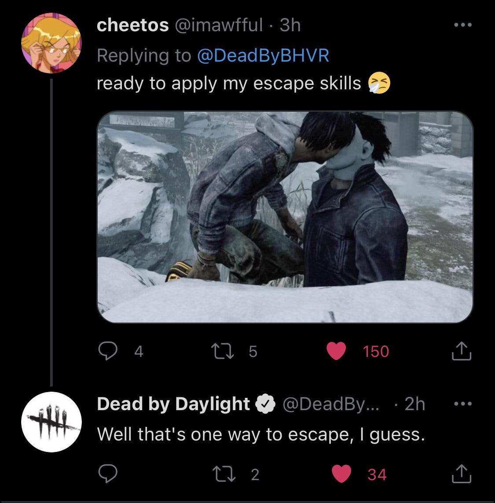
Task: Open the share icon on cheetos' tweet
Action: (x=461, y=351)
